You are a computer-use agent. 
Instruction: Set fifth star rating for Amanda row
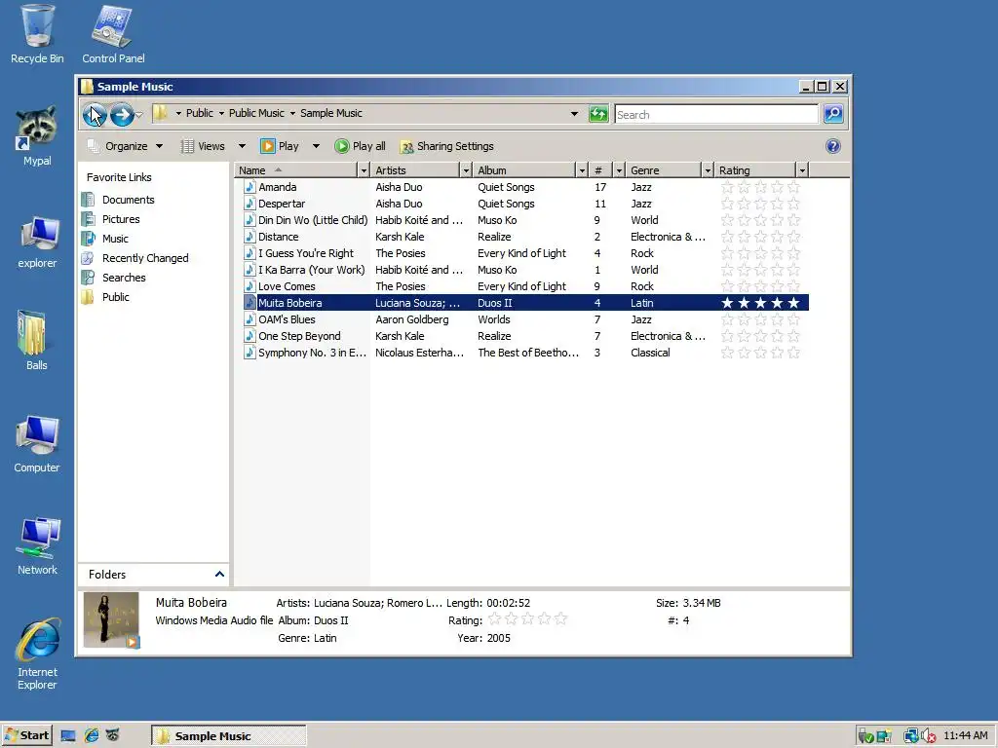793,187
